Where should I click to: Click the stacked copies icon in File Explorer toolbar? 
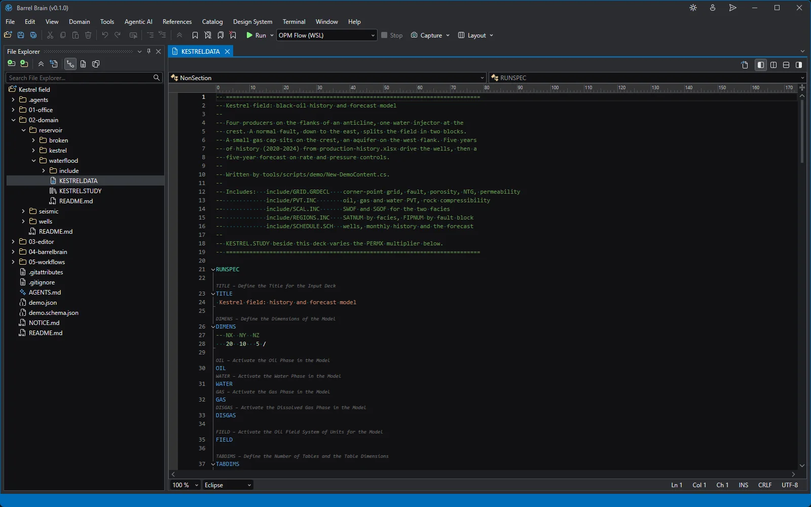96,64
